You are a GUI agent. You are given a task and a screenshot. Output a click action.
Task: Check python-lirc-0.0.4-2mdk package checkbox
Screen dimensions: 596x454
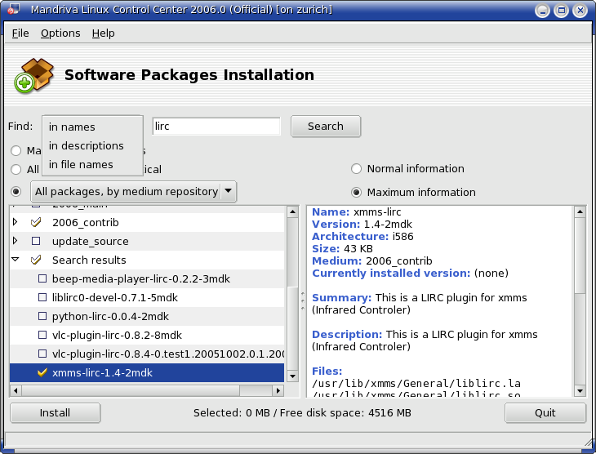(x=42, y=316)
